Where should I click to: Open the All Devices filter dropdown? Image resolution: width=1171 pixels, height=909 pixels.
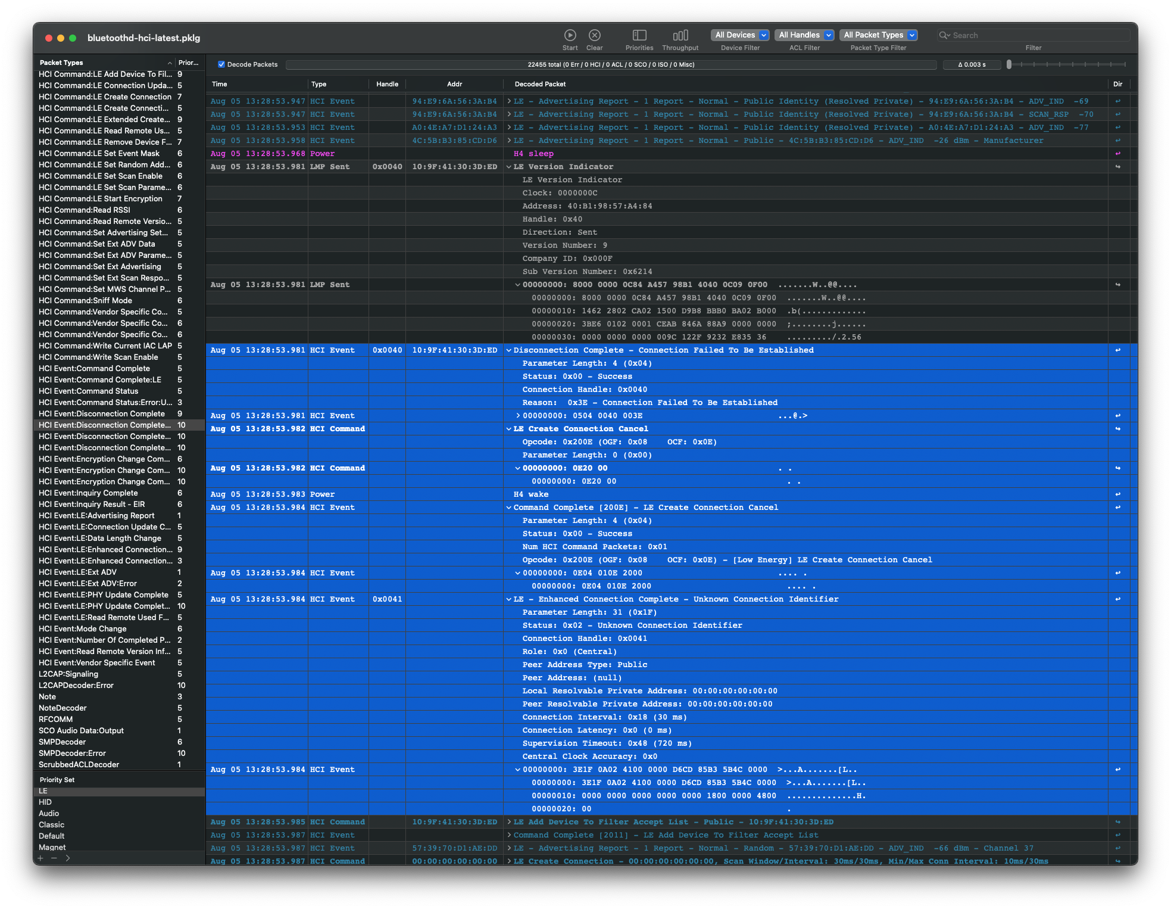pyautogui.click(x=740, y=35)
